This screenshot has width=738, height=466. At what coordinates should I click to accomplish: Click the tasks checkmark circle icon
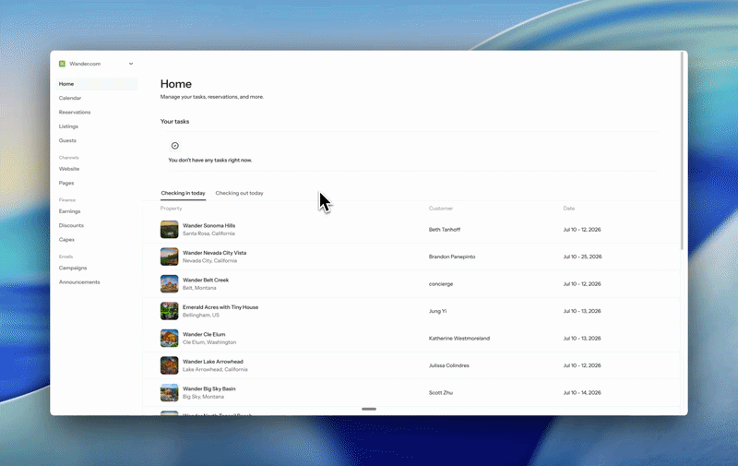click(175, 146)
